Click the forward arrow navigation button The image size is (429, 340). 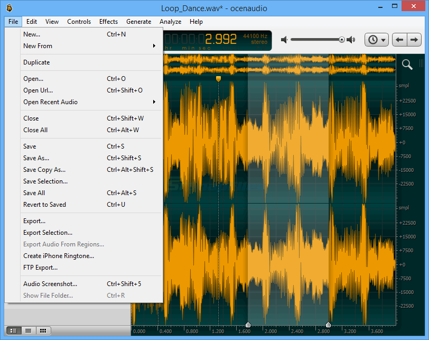coord(414,40)
